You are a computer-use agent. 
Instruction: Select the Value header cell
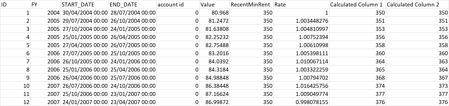[x=214, y=4]
